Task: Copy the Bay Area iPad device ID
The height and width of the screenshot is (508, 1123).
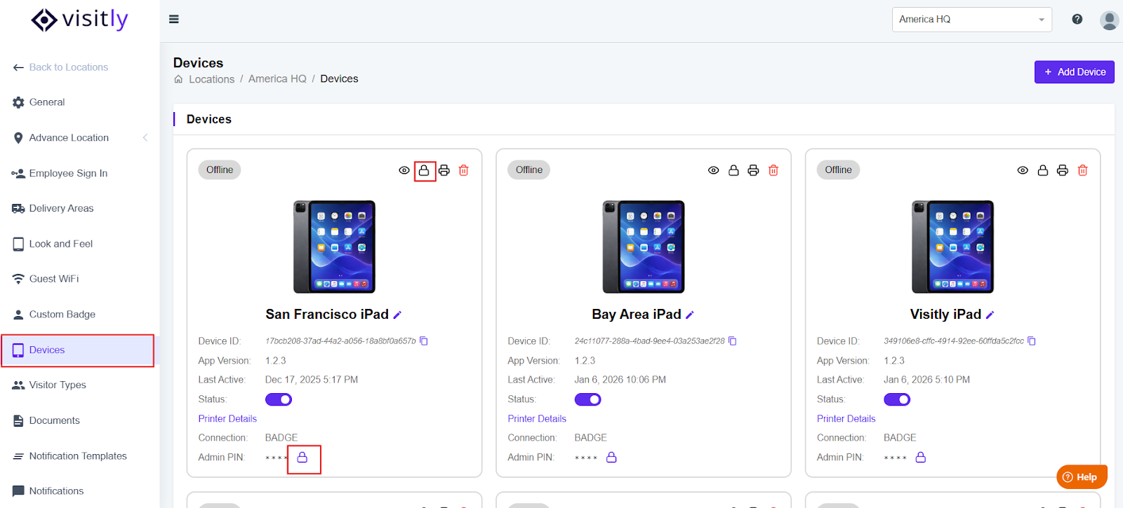Action: (x=733, y=341)
